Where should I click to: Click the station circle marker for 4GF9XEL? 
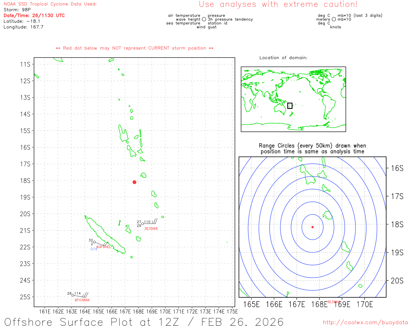94,242
